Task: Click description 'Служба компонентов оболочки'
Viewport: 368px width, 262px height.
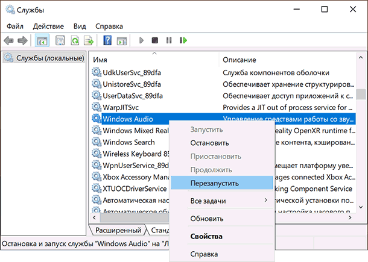Action: tap(276, 73)
